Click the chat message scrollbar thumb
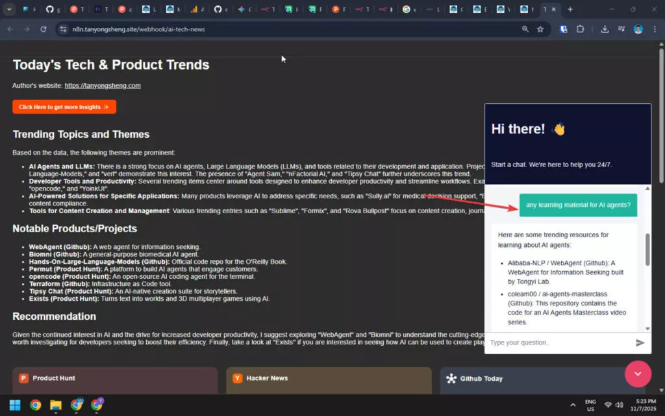665x416 pixels. (x=647, y=249)
